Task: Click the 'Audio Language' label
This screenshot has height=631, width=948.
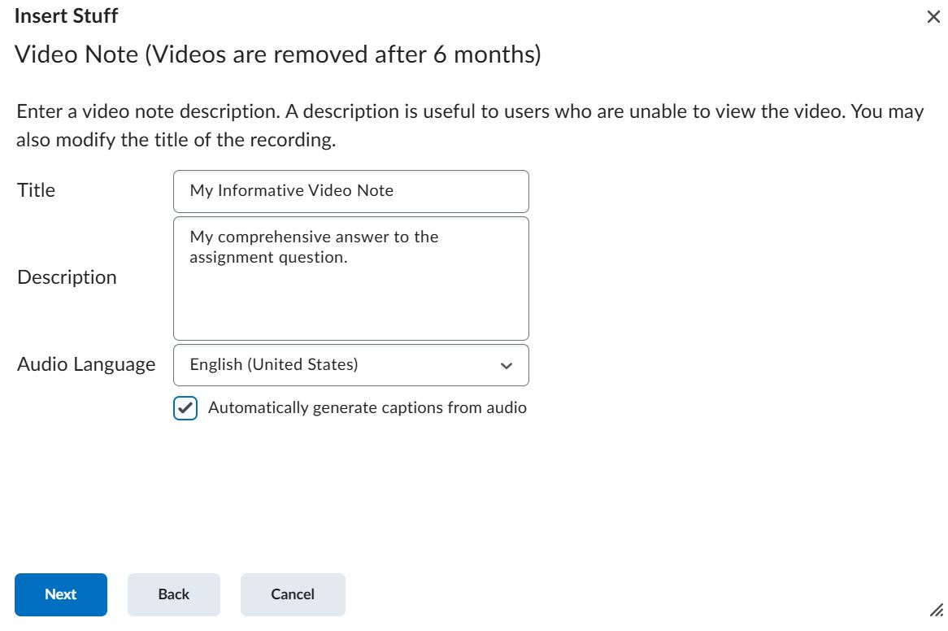Action: click(86, 364)
